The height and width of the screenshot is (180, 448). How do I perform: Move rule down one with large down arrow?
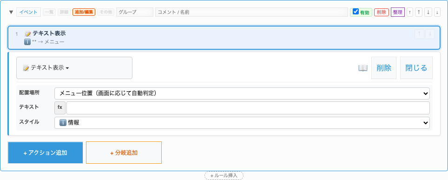pyautogui.click(x=428, y=12)
